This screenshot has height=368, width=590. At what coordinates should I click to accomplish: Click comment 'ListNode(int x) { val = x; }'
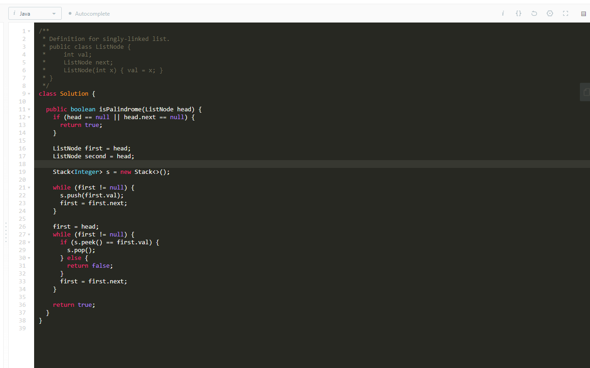point(113,70)
